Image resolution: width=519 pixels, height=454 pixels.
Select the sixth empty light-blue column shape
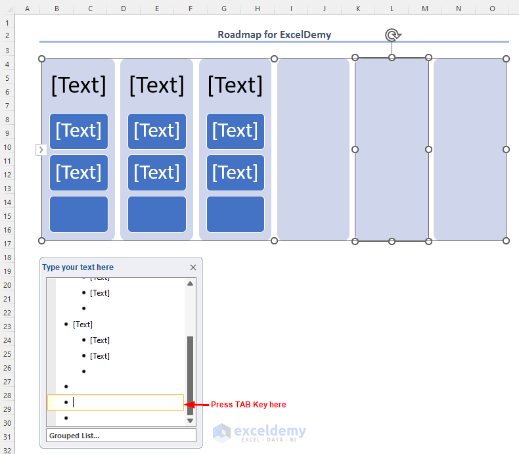470,150
